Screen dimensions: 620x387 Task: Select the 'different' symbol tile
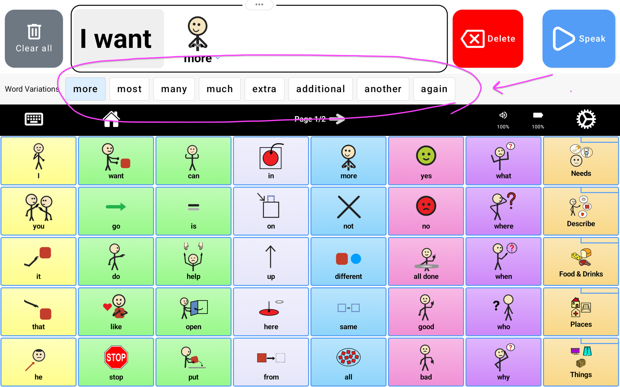(348, 261)
